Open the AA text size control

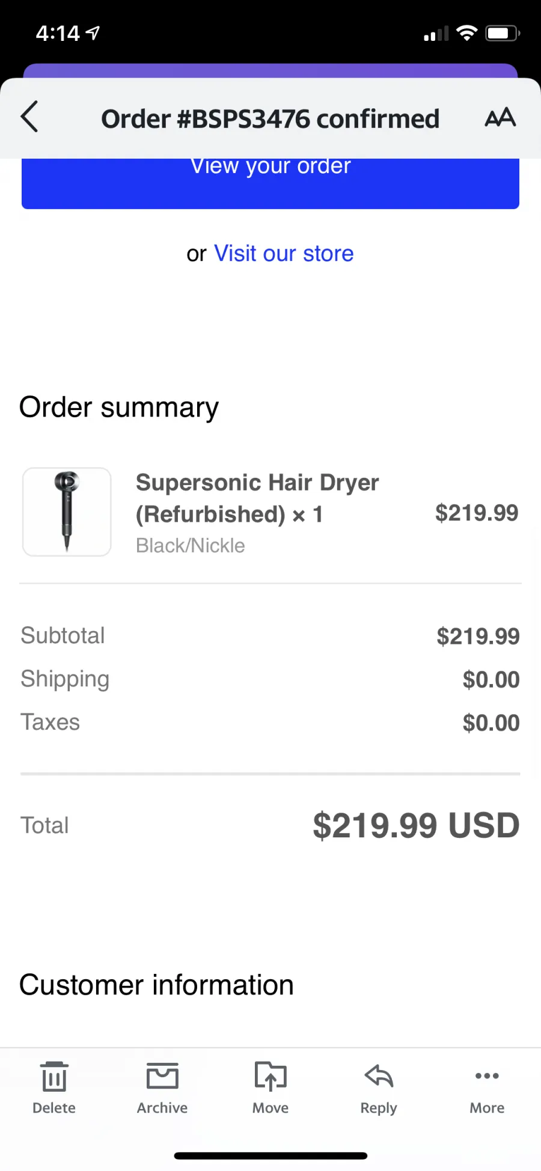500,117
